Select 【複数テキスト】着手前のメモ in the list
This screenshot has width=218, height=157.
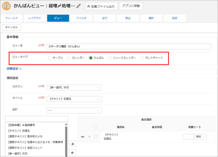coord(25,136)
